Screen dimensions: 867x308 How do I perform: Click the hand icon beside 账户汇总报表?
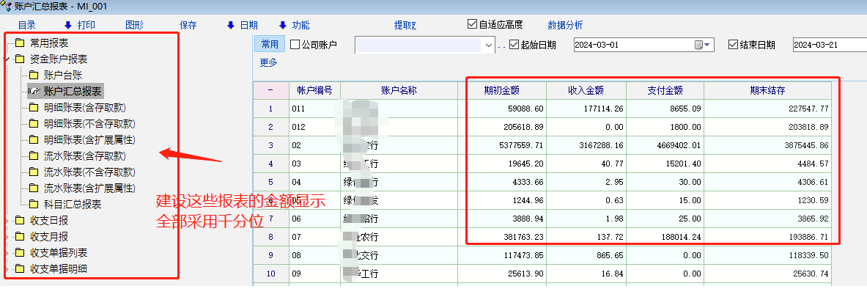click(x=34, y=91)
